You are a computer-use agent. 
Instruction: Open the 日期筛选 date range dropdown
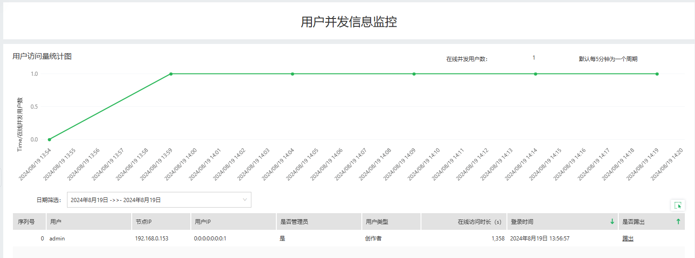pyautogui.click(x=159, y=200)
